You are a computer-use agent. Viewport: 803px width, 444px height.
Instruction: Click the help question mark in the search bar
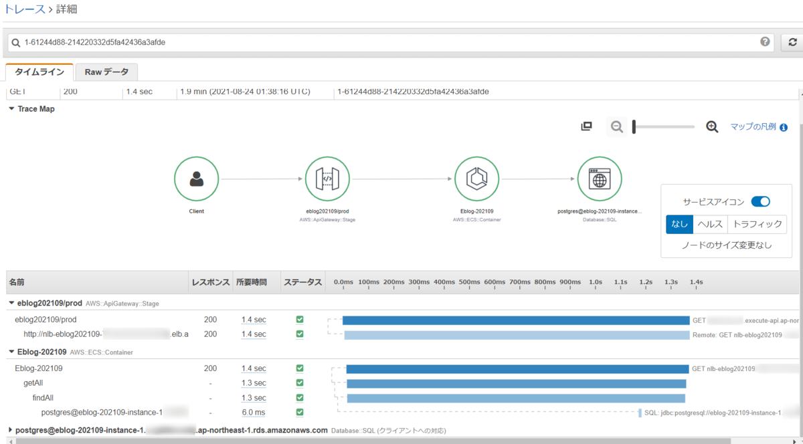coord(764,41)
